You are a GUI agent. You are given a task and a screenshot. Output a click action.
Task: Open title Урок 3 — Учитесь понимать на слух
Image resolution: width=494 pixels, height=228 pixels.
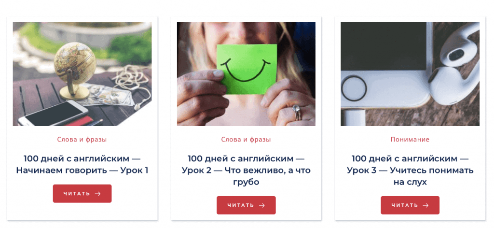410,171
